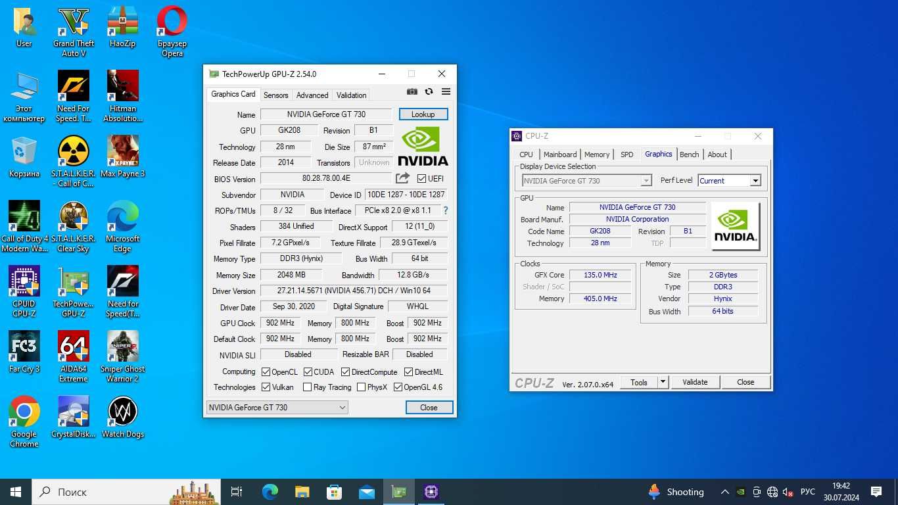Viewport: 898px width, 505px height.
Task: Click the GPU-Z refresh icon
Action: [429, 92]
